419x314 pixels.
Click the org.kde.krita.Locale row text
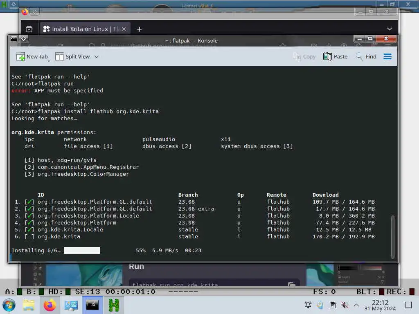70,230
